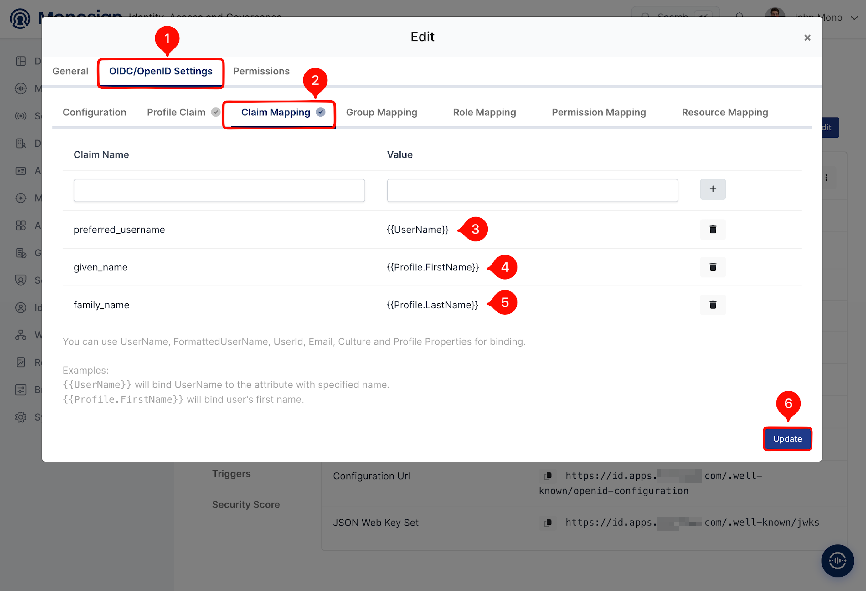Open Security Score in the background page
The width and height of the screenshot is (866, 591).
pyautogui.click(x=246, y=504)
